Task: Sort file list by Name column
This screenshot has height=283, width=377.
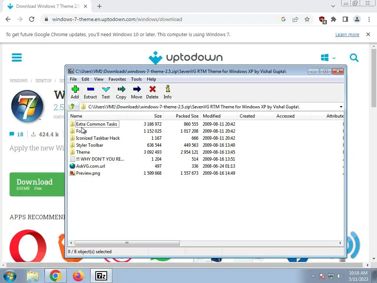Action: click(x=97, y=116)
